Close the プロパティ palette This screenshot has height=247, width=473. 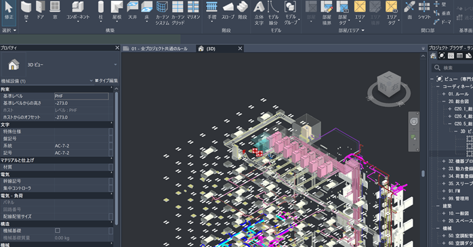[x=117, y=47]
